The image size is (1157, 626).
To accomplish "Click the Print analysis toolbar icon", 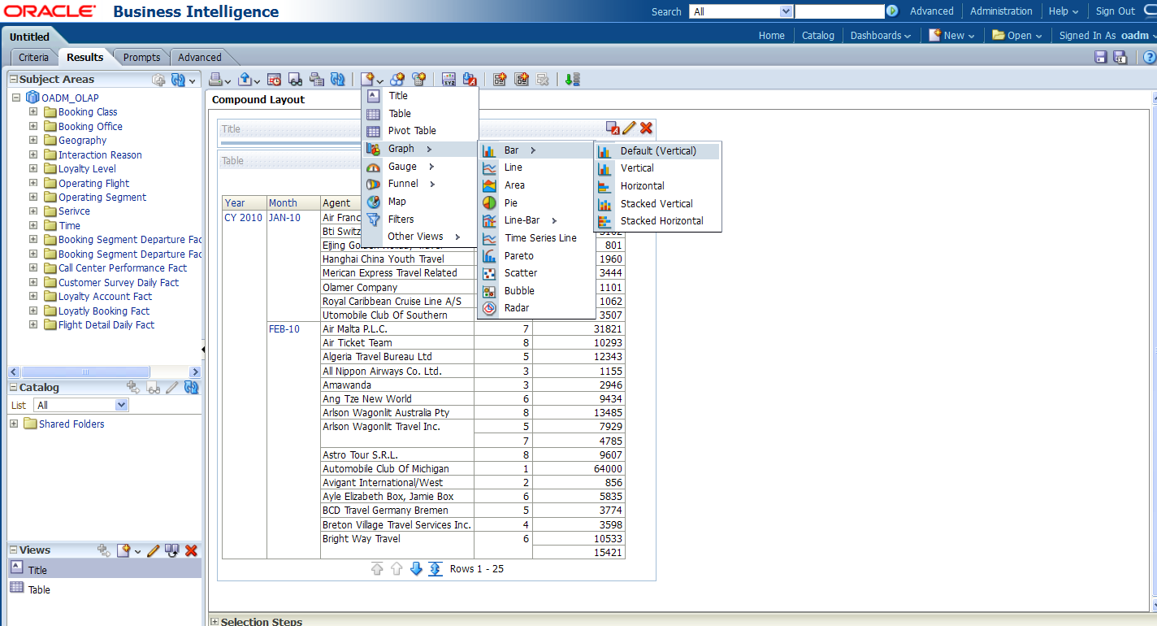I will point(215,79).
